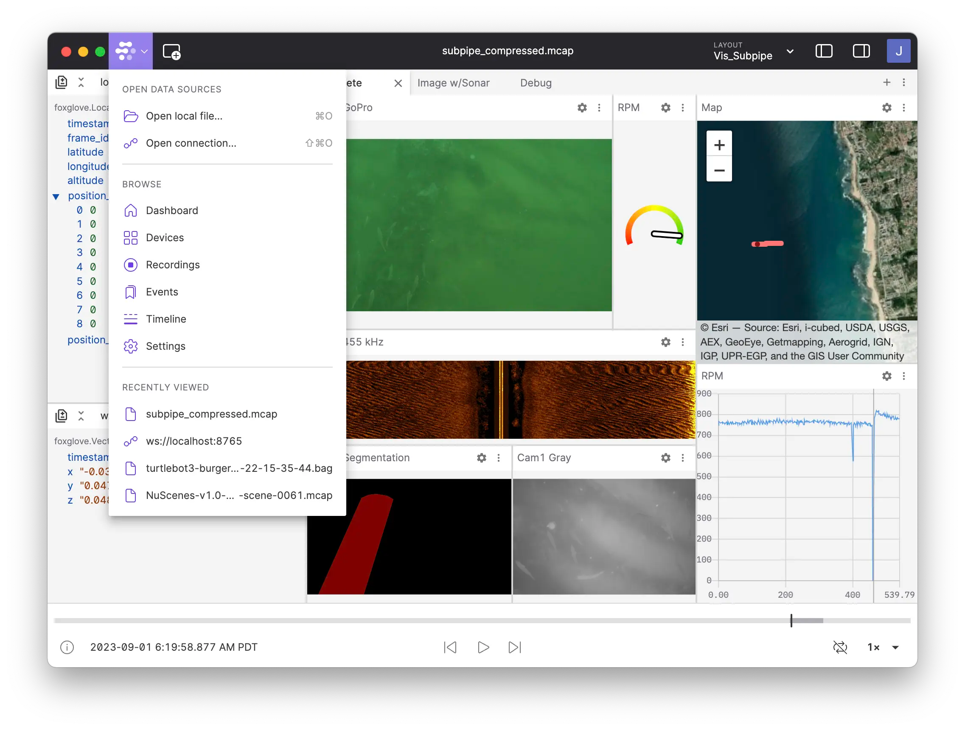Click the Recordings circle icon
The width and height of the screenshot is (965, 730).
(x=130, y=265)
